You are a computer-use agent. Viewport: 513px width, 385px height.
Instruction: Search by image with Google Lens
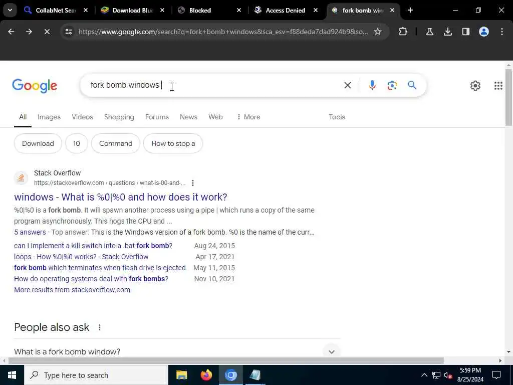point(392,85)
